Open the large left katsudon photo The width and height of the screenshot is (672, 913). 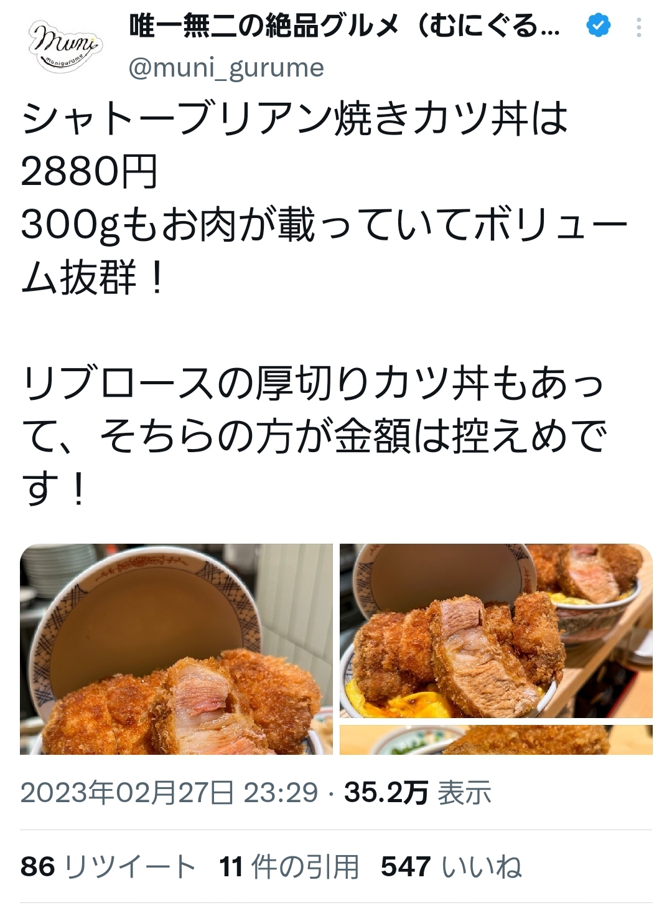[x=177, y=649]
